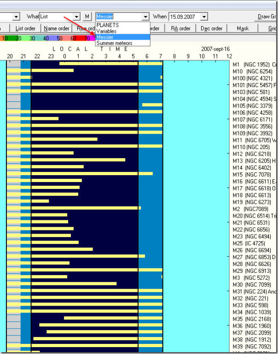Click the Mask button
Screen dimensions: 278x354
click(243, 28)
